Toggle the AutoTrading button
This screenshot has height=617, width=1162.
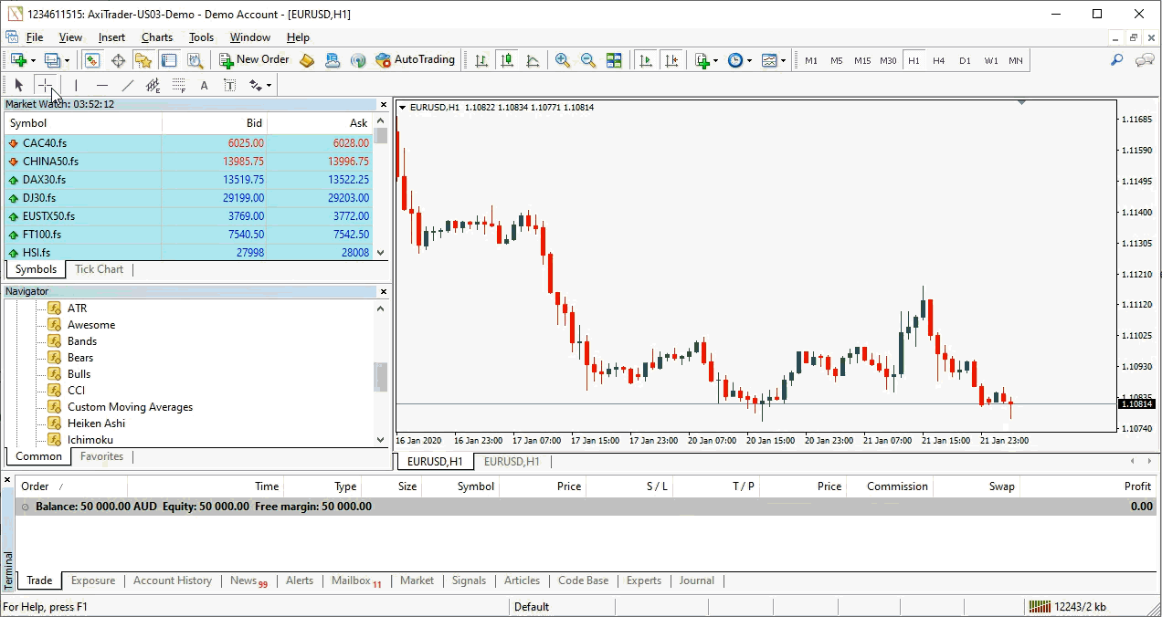pos(415,60)
